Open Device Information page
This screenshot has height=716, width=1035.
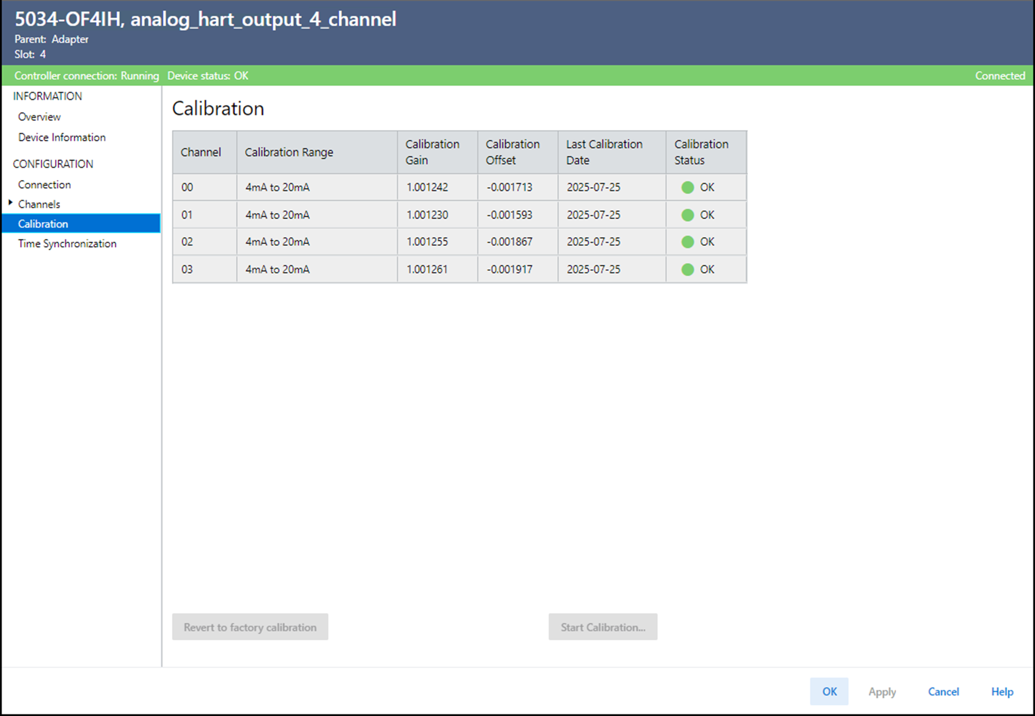click(x=62, y=137)
